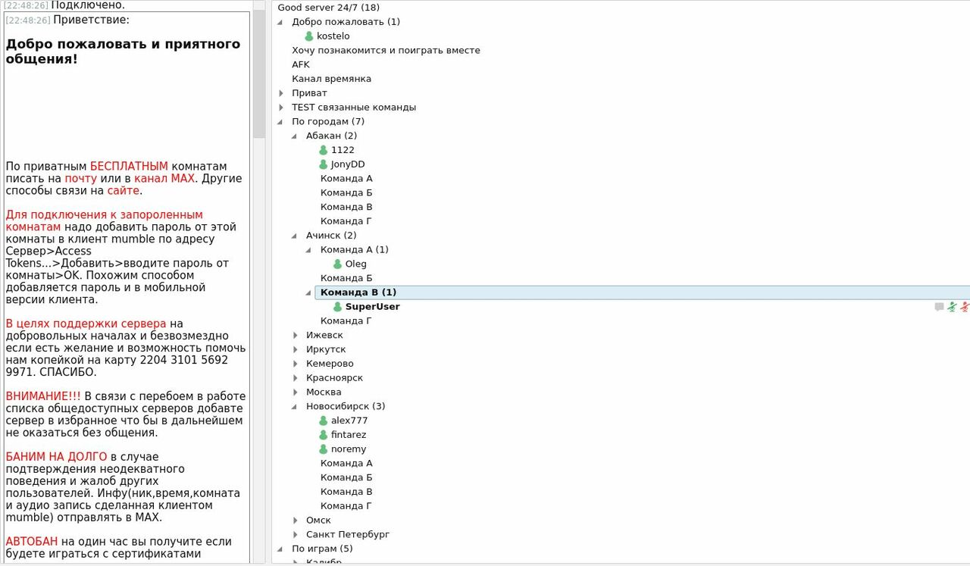Click the avatar icon beside fintarez
The image size is (970, 566).
tap(323, 435)
